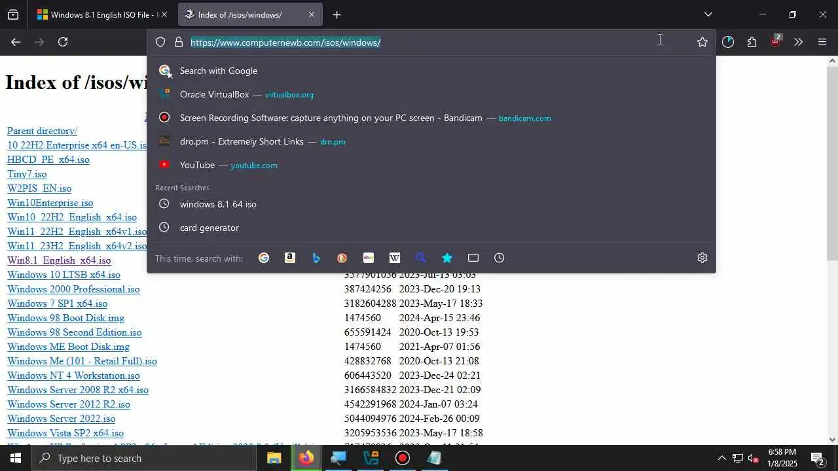
Task: Open Tiny7.iso link
Action: click(27, 174)
